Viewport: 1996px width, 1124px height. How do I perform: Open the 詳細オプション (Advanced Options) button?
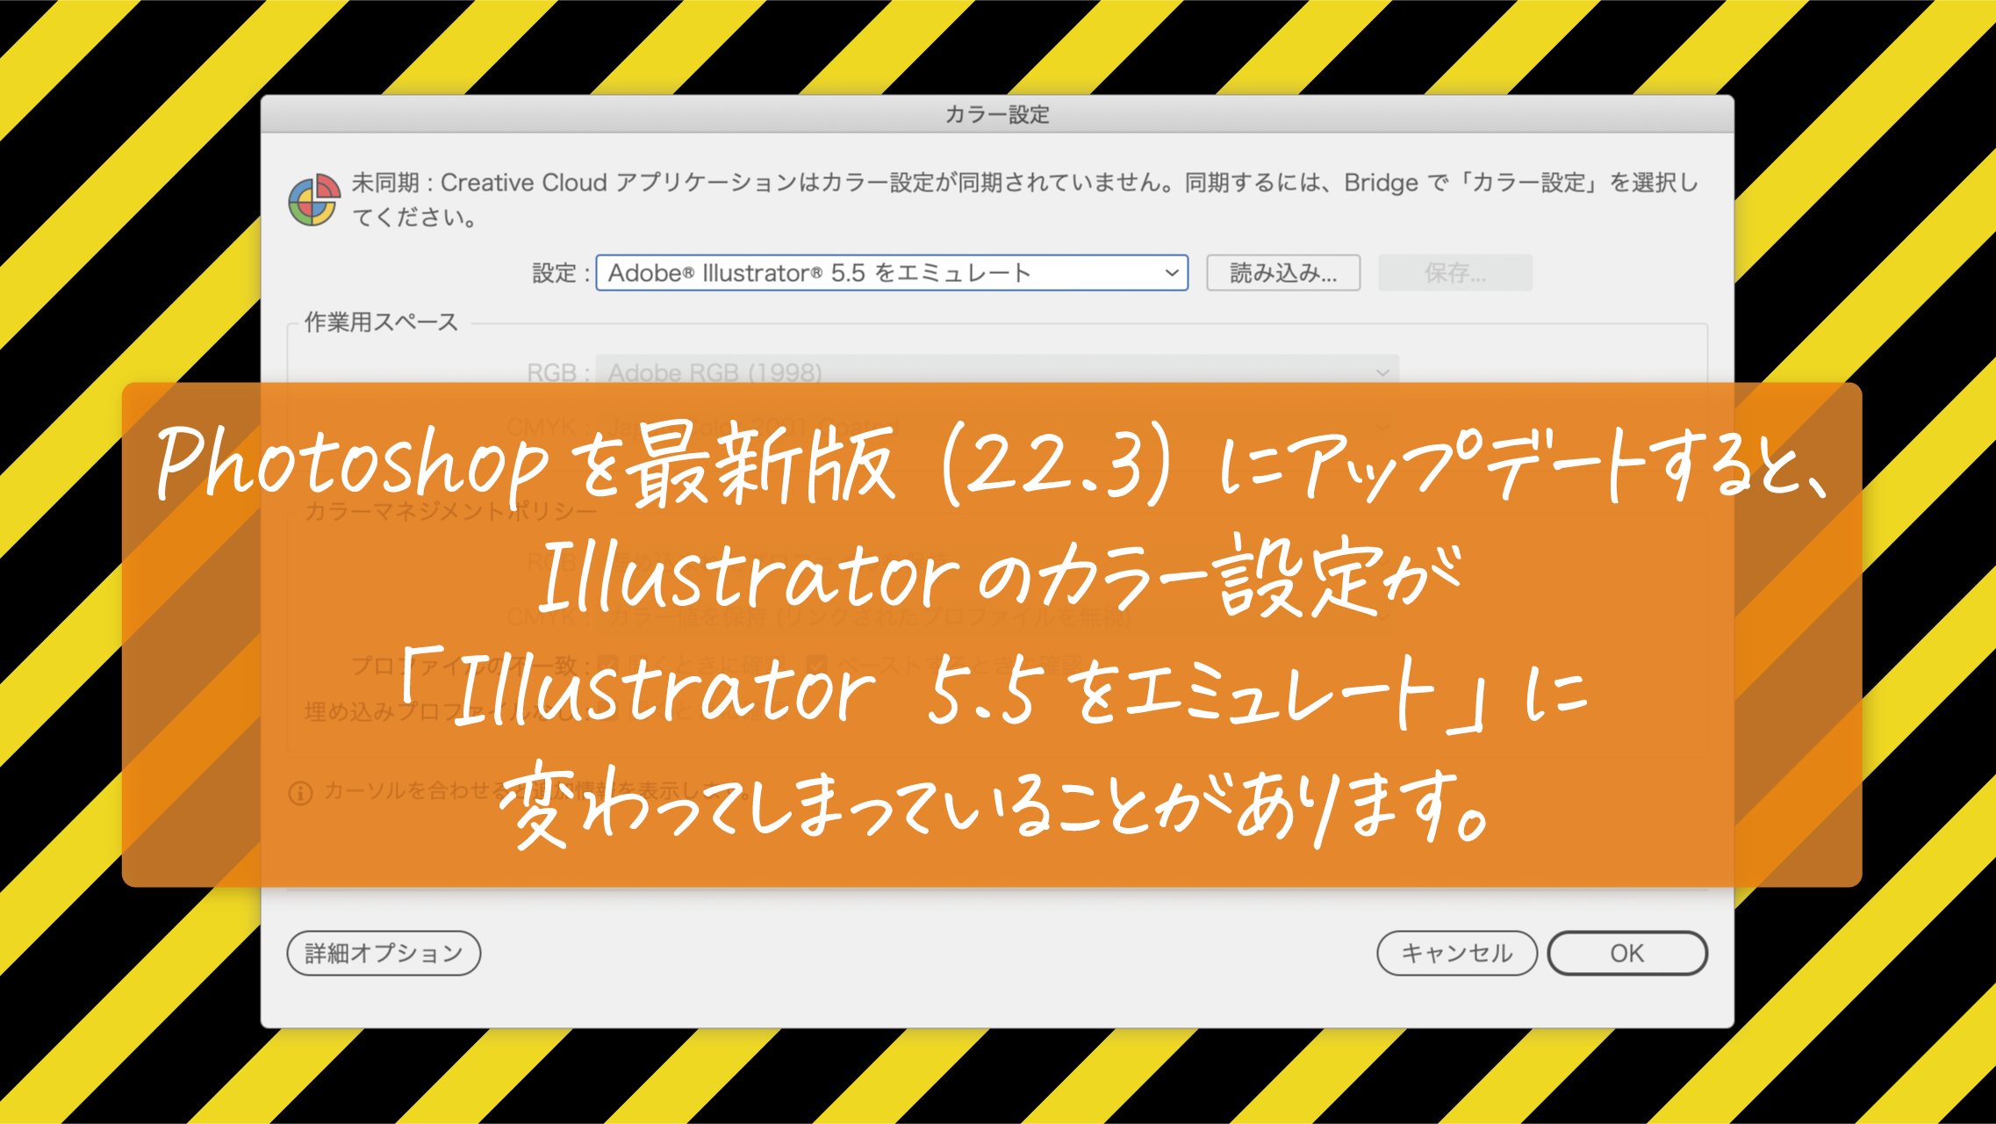384,953
